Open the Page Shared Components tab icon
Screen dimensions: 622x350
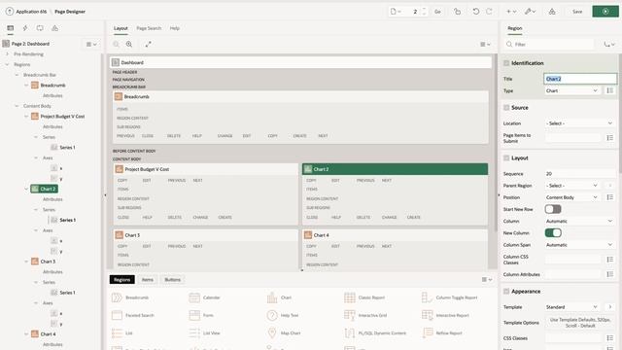pyautogui.click(x=54, y=28)
